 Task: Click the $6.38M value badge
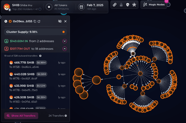pos(41,97)
